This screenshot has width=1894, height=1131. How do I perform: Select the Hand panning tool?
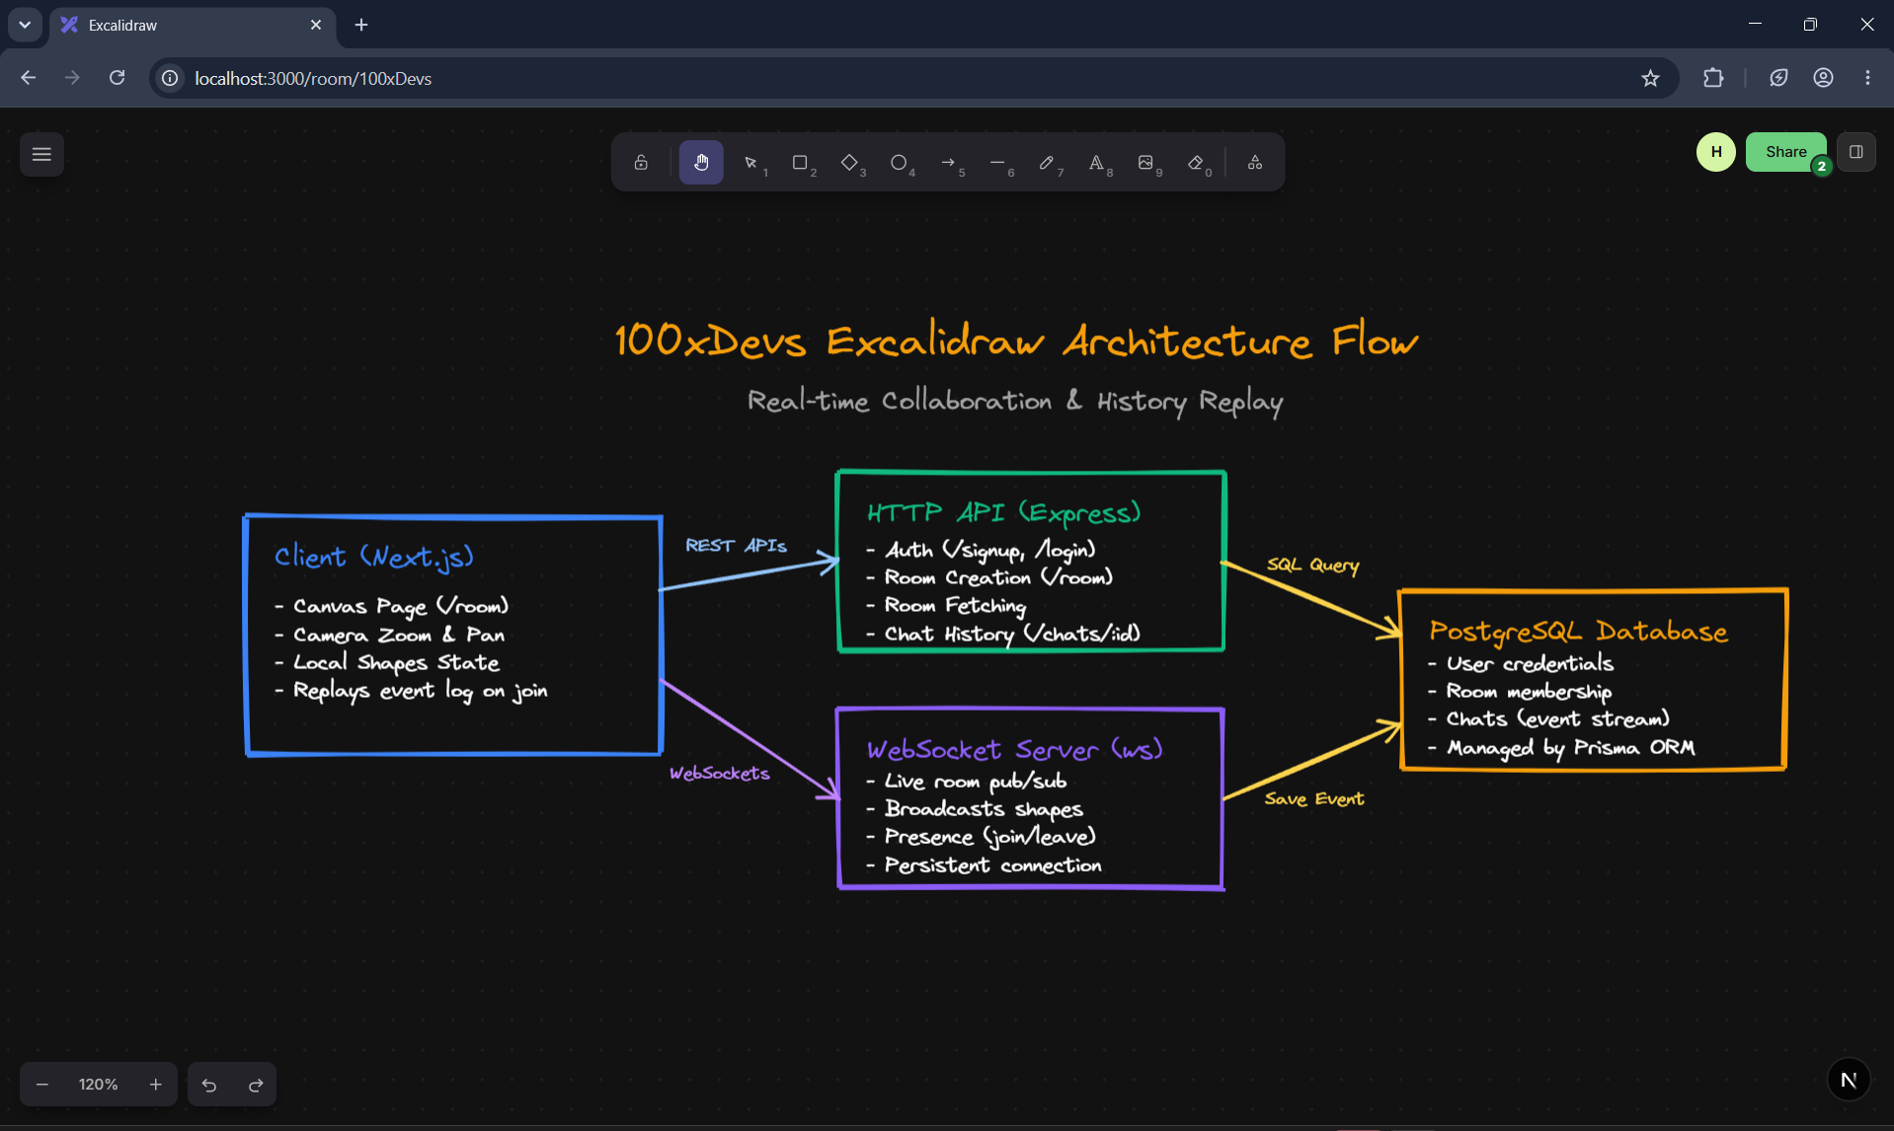[701, 163]
